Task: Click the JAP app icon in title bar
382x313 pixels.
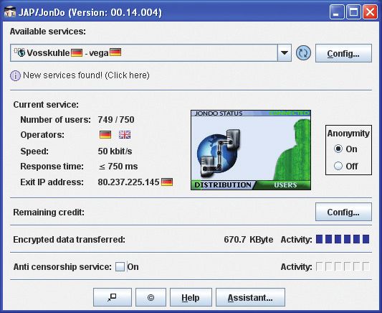Action: click(10, 12)
